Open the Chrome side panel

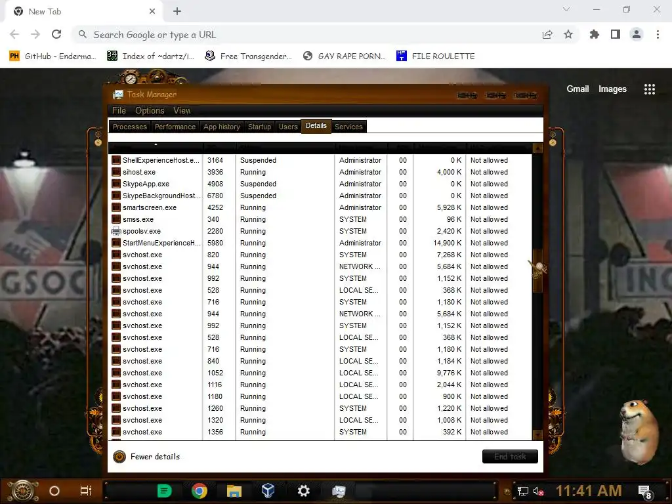pyautogui.click(x=616, y=34)
